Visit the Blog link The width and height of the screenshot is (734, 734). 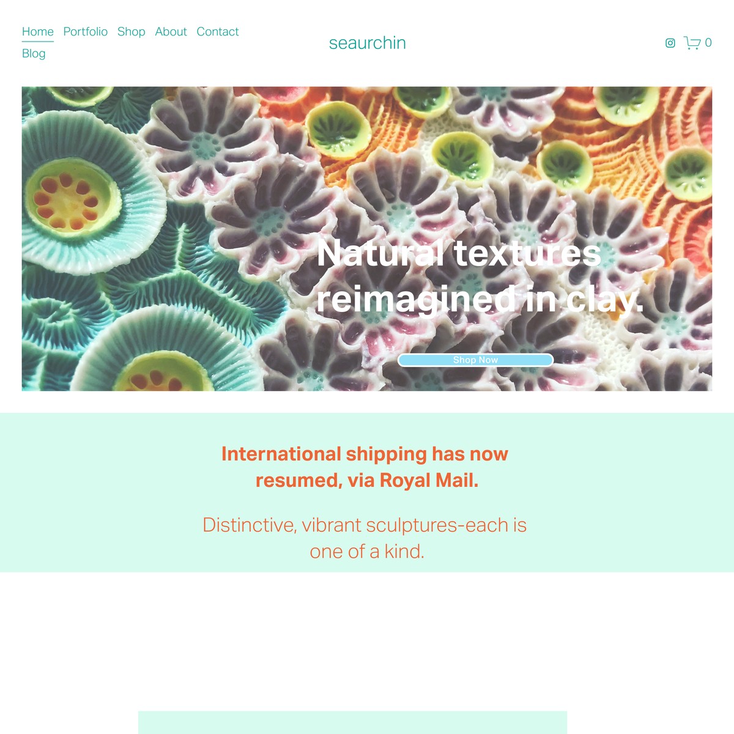[x=34, y=54]
